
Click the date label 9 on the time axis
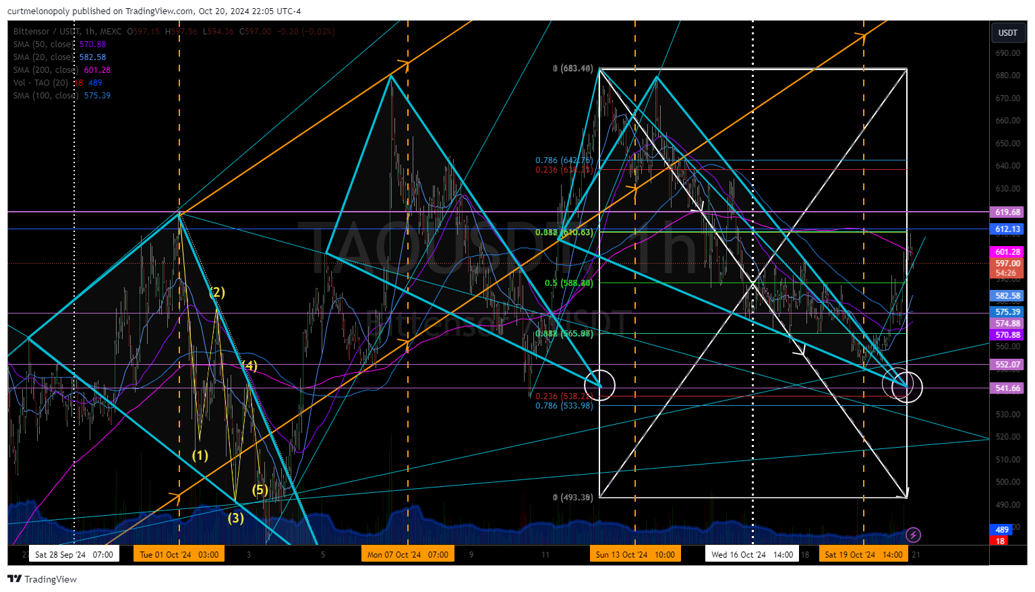(471, 555)
